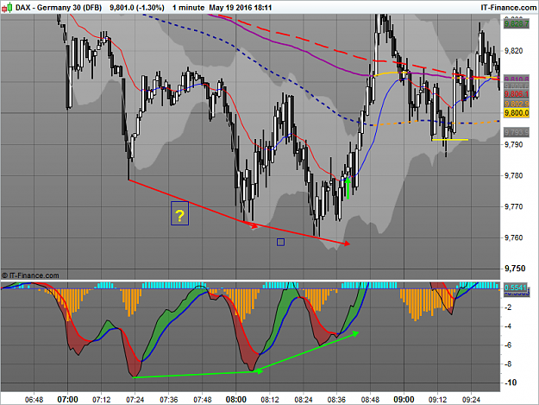Click the 08:24 time axis label
Viewport: 539px width, 405px height.
click(x=304, y=400)
